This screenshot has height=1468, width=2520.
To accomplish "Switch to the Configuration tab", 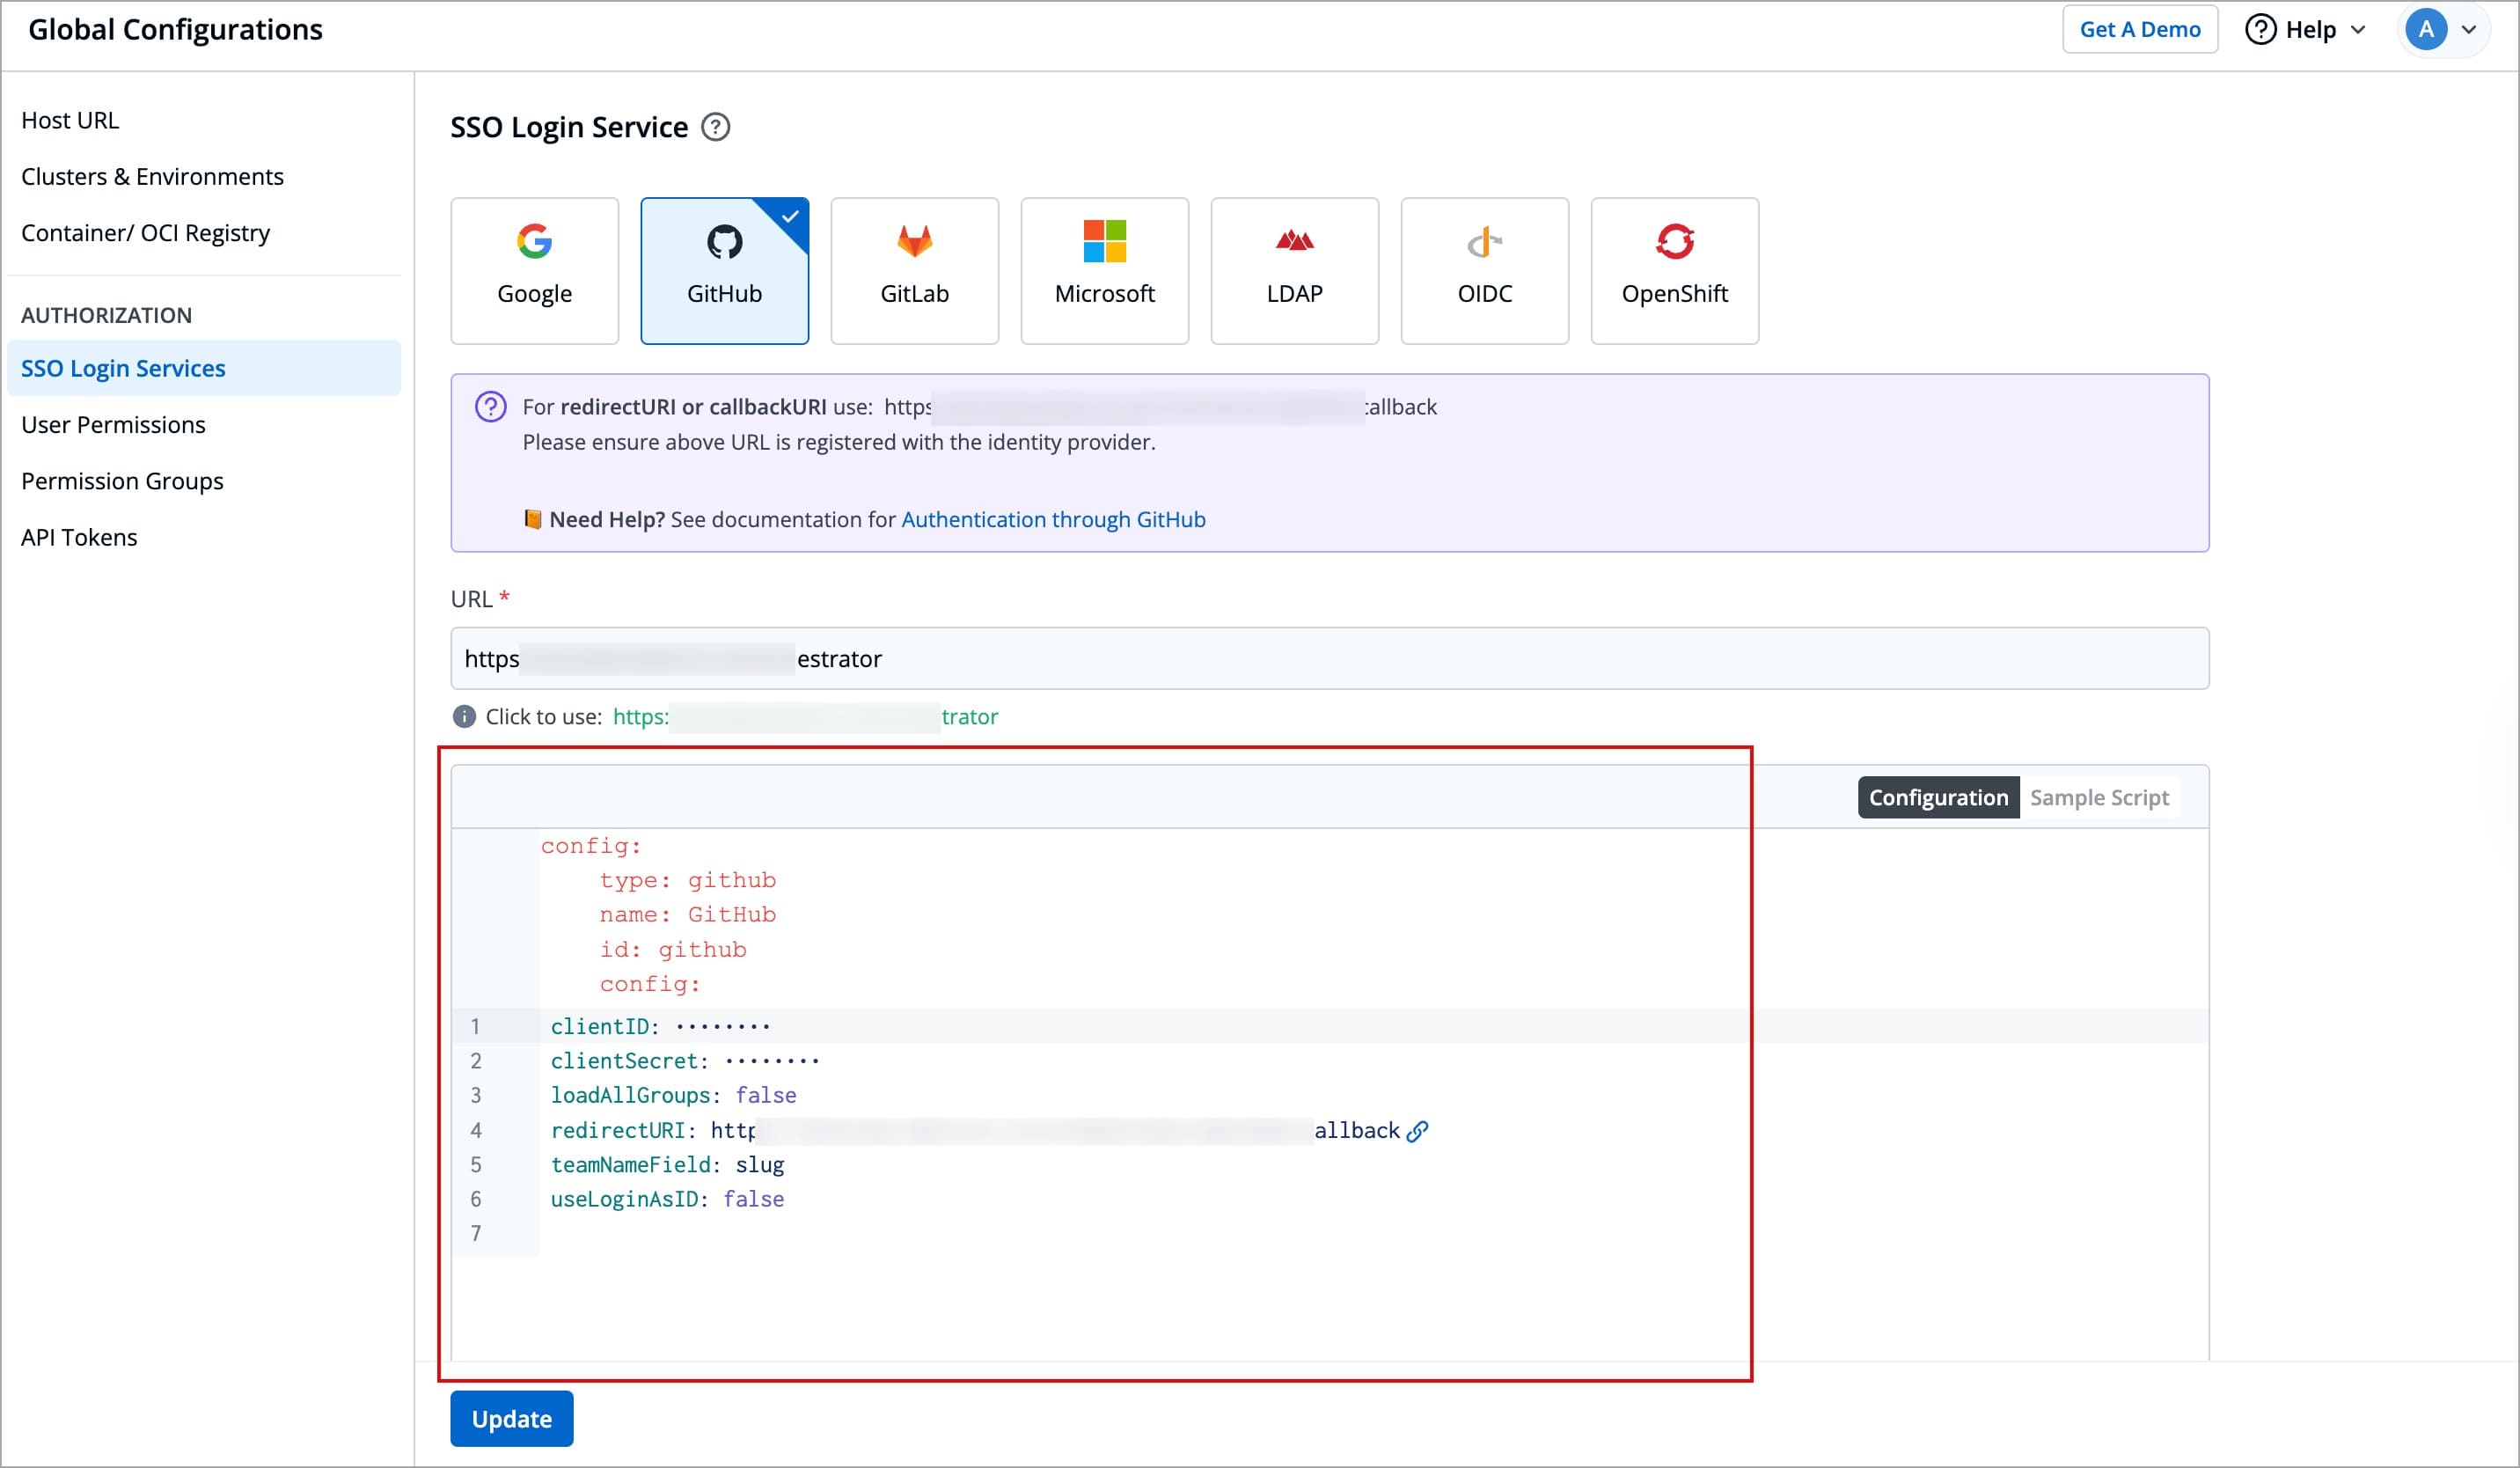I will point(1937,798).
